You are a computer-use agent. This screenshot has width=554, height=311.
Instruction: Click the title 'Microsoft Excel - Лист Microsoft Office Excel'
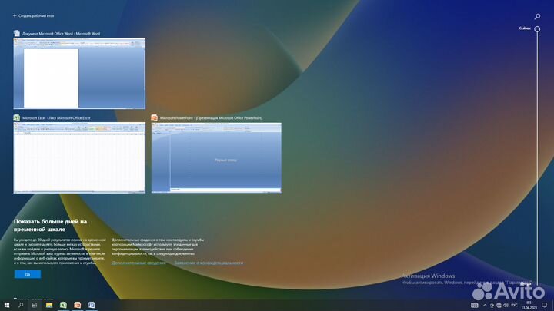(x=56, y=118)
